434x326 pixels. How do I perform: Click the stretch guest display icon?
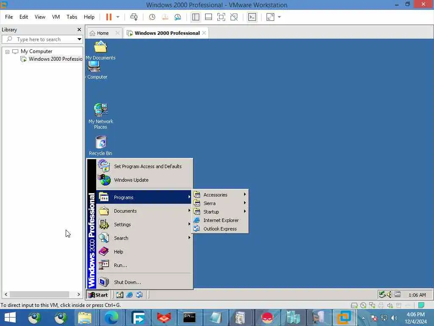[270, 17]
